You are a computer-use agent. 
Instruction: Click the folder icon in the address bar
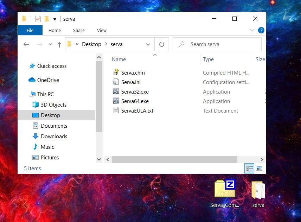(69, 44)
